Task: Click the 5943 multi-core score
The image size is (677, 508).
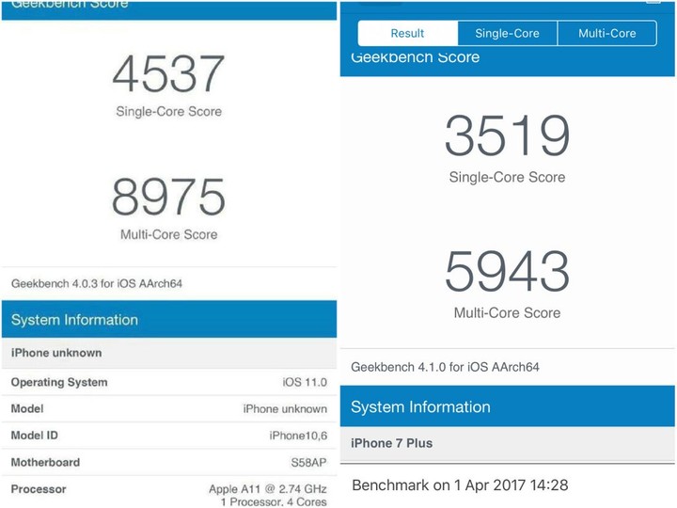Action: 508,271
